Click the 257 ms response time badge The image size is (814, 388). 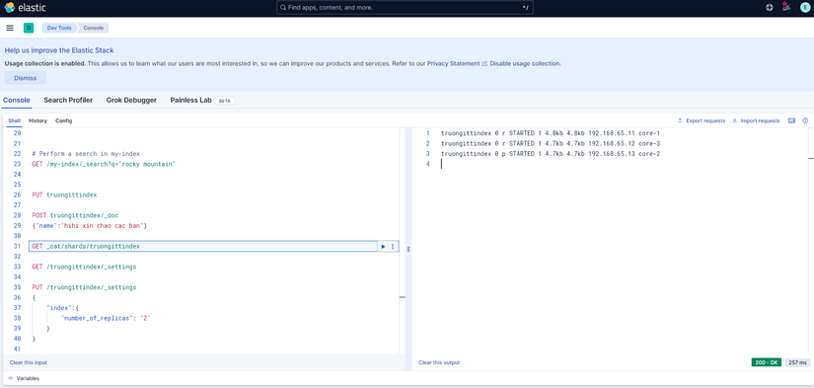(x=797, y=362)
